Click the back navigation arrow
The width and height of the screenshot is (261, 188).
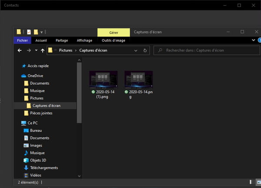[20, 50]
